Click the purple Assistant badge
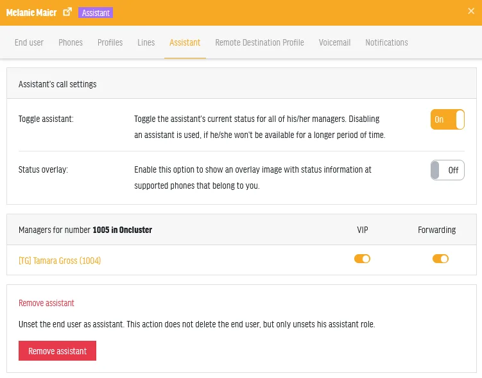Screen dimensions: 482x378 tap(96, 13)
